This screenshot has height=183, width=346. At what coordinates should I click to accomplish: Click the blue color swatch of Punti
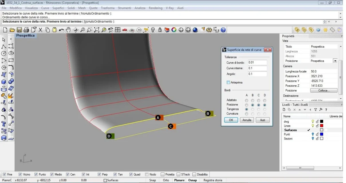(x=322, y=134)
